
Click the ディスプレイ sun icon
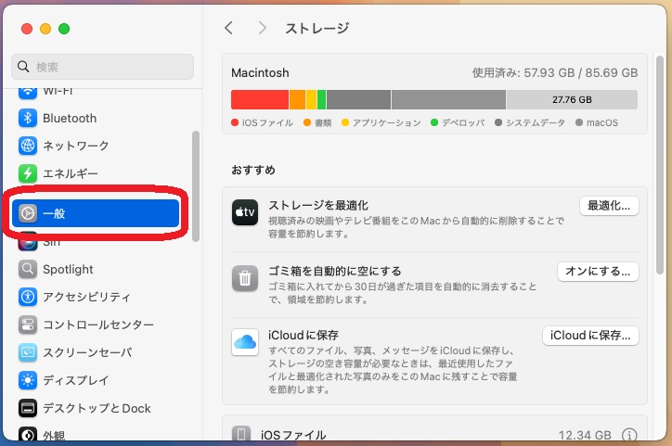28,380
